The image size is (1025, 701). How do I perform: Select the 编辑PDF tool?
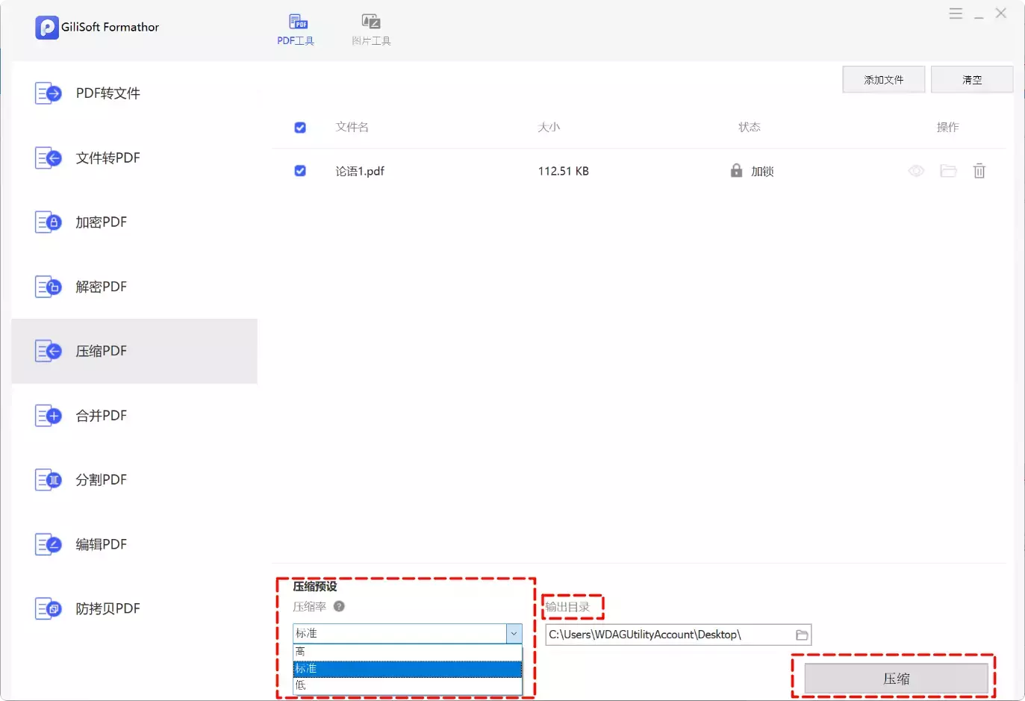tap(101, 543)
